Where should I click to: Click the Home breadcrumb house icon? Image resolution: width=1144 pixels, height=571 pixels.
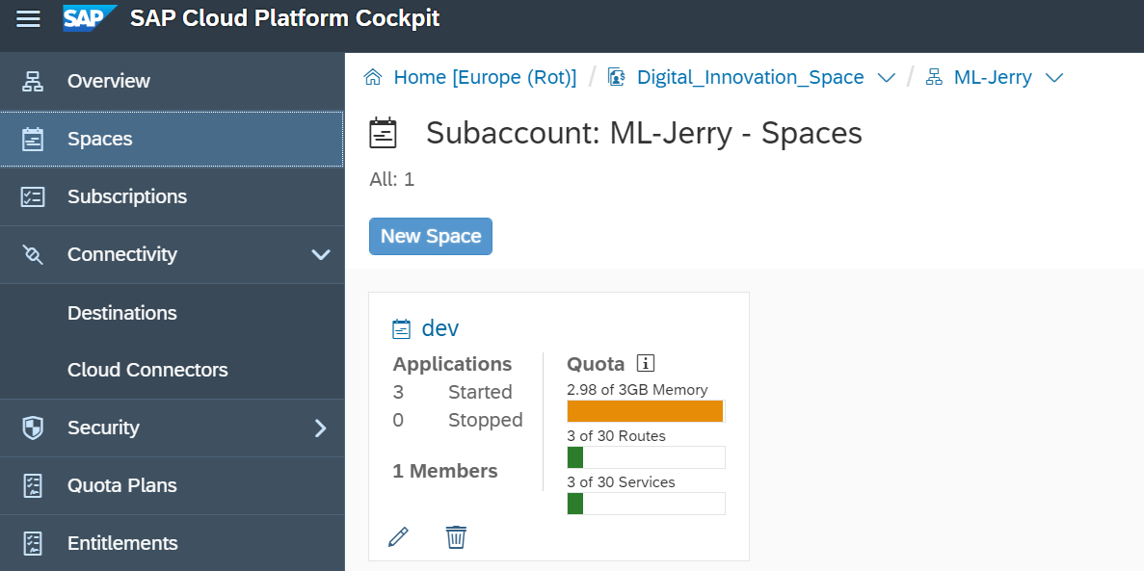point(373,77)
